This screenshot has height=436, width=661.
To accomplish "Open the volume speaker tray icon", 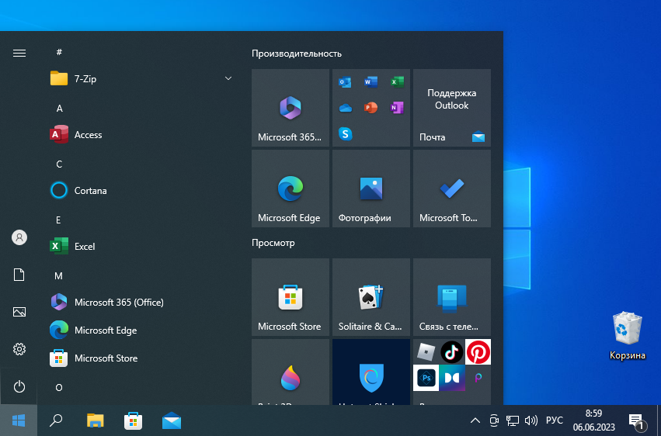I will point(531,420).
